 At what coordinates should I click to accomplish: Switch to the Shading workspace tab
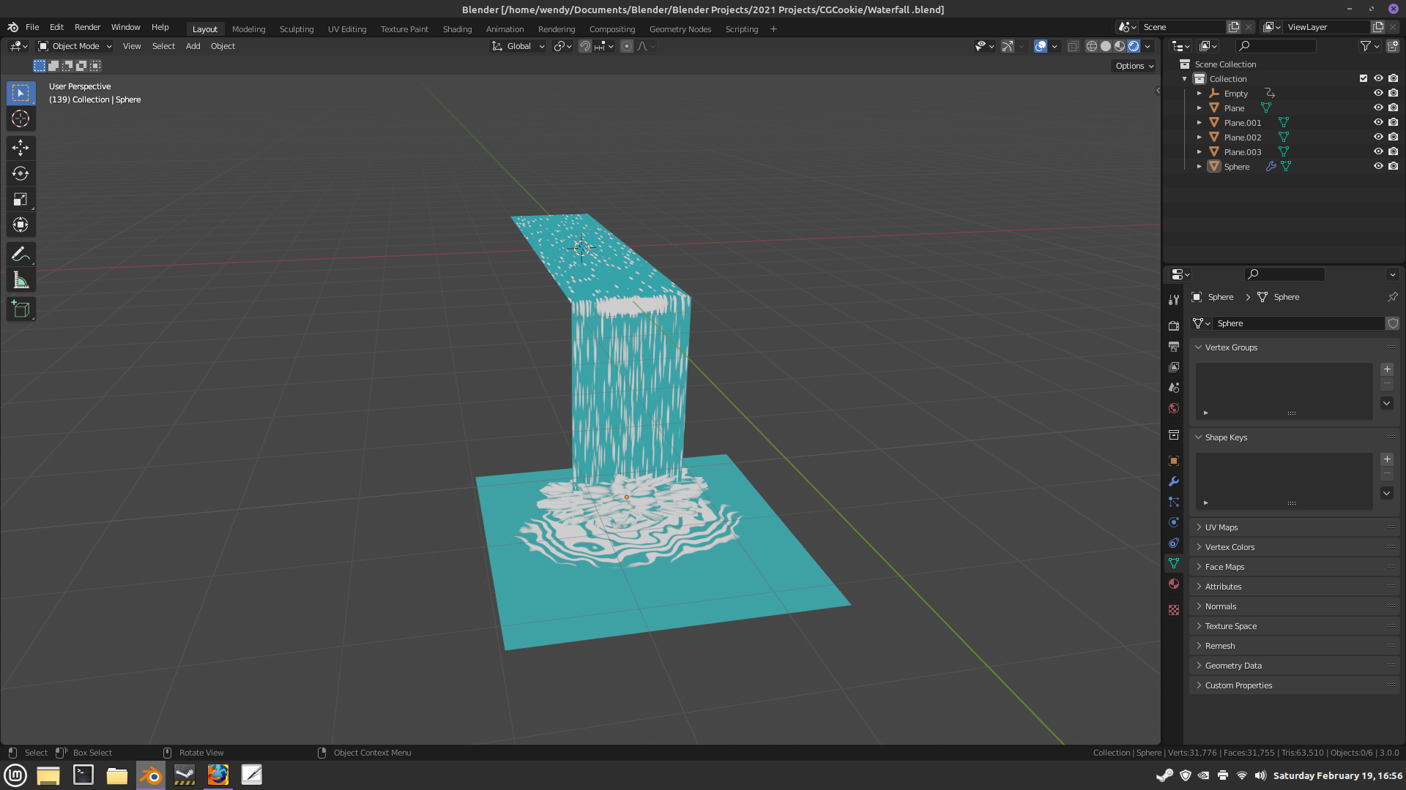point(457,29)
